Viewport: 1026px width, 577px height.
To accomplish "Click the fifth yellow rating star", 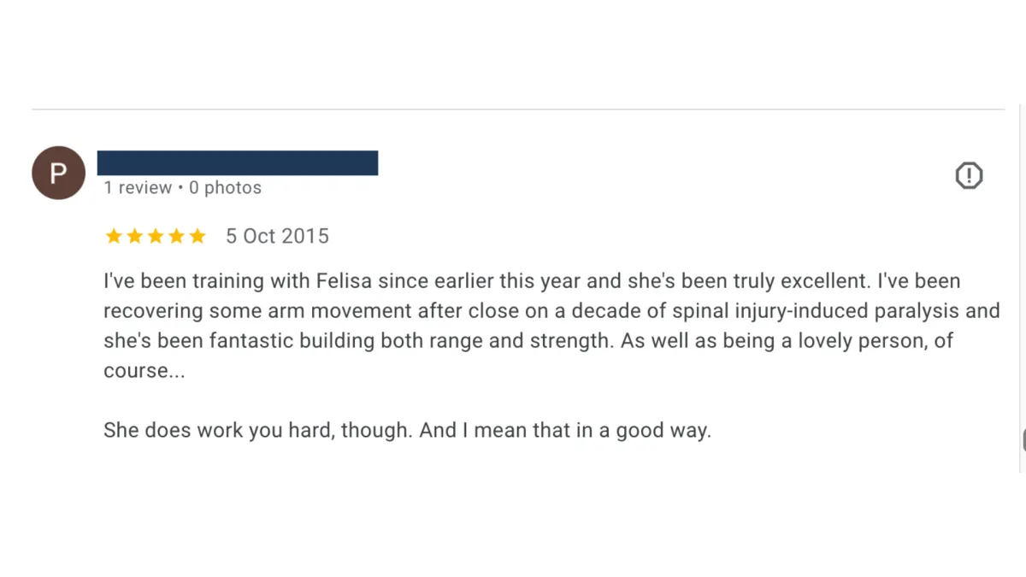I will 198,236.
